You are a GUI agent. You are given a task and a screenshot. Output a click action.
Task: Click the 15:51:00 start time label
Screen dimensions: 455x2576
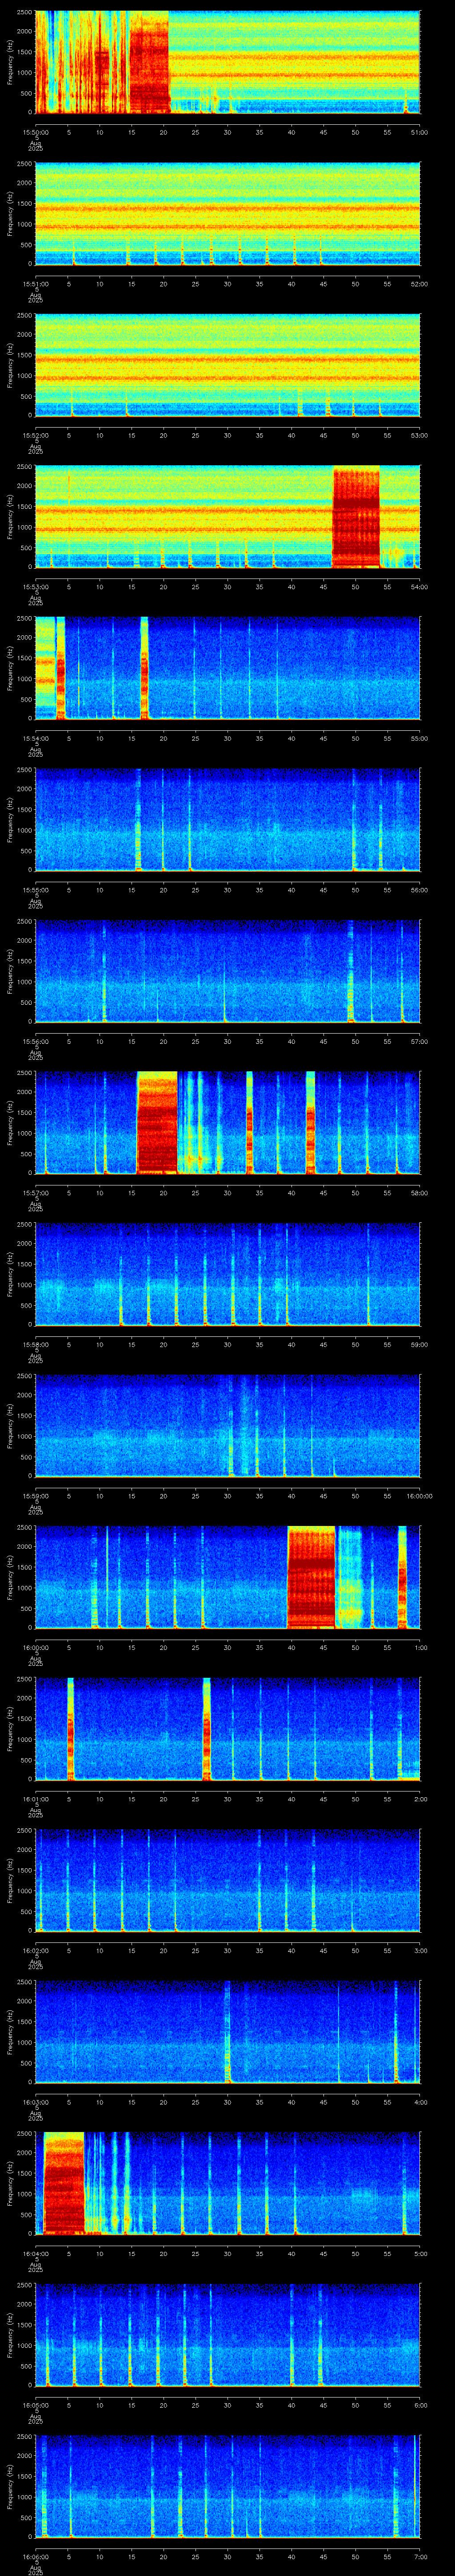coord(35,284)
